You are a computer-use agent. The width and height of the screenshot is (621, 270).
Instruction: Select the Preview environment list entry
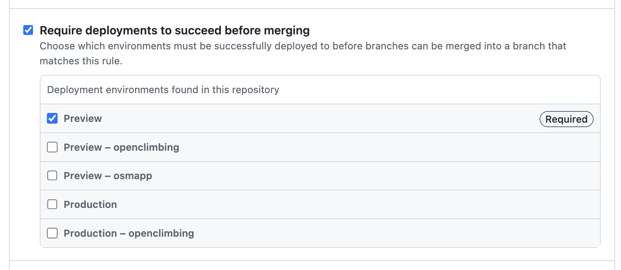click(300, 118)
